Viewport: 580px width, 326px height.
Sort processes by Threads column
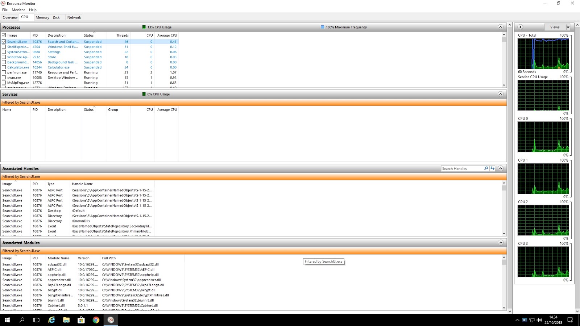click(x=118, y=35)
